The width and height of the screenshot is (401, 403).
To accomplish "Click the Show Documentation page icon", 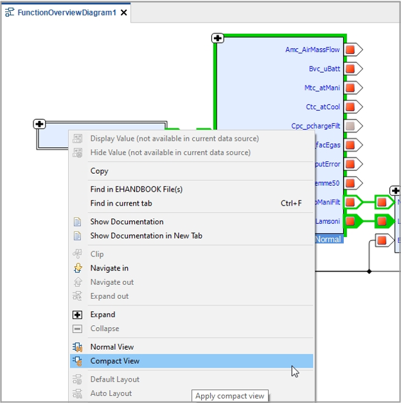I will point(77,222).
